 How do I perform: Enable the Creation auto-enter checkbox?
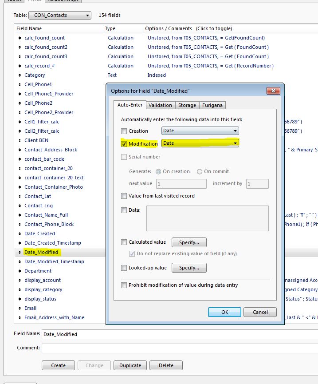[x=124, y=131]
